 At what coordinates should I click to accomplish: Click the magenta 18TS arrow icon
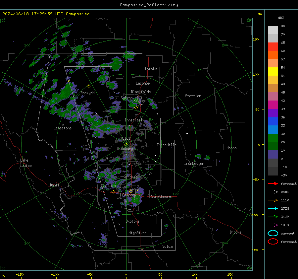click(273, 225)
